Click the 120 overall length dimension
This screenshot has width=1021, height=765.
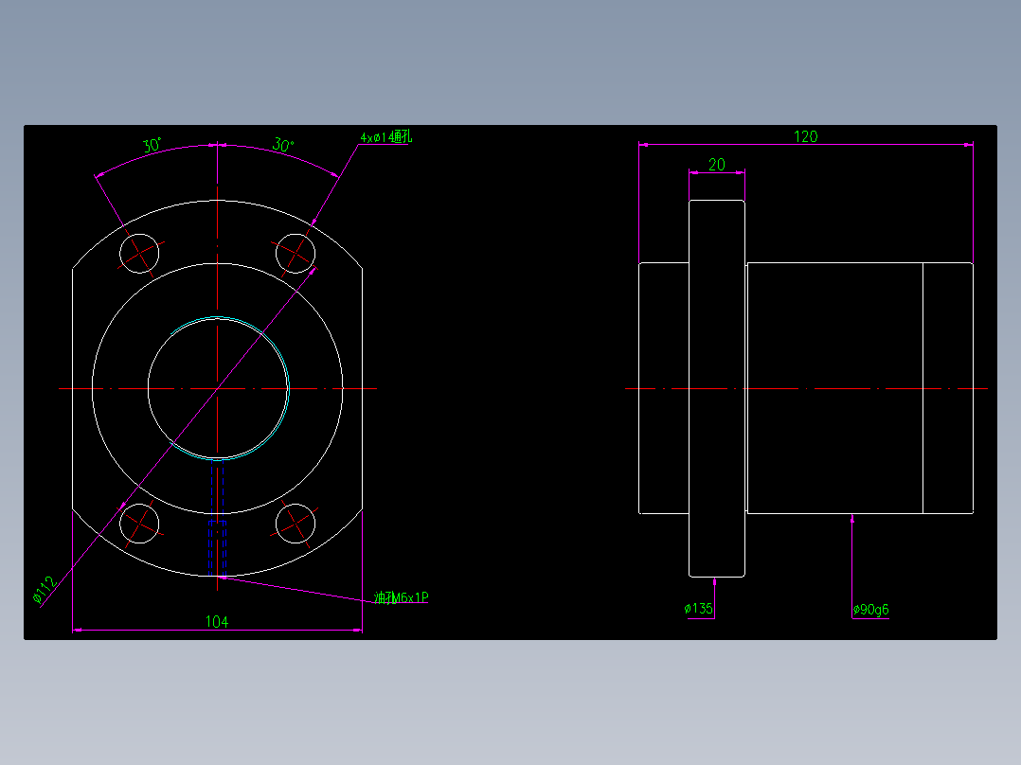click(805, 136)
